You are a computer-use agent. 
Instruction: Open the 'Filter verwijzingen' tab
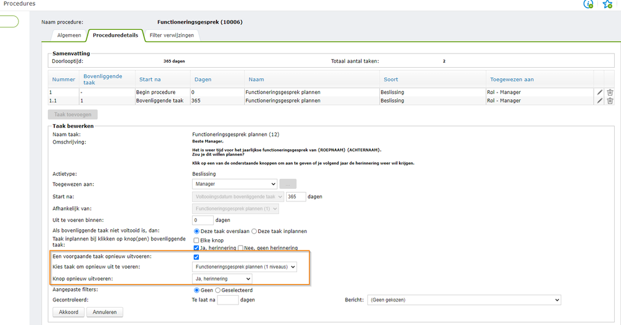(172, 35)
